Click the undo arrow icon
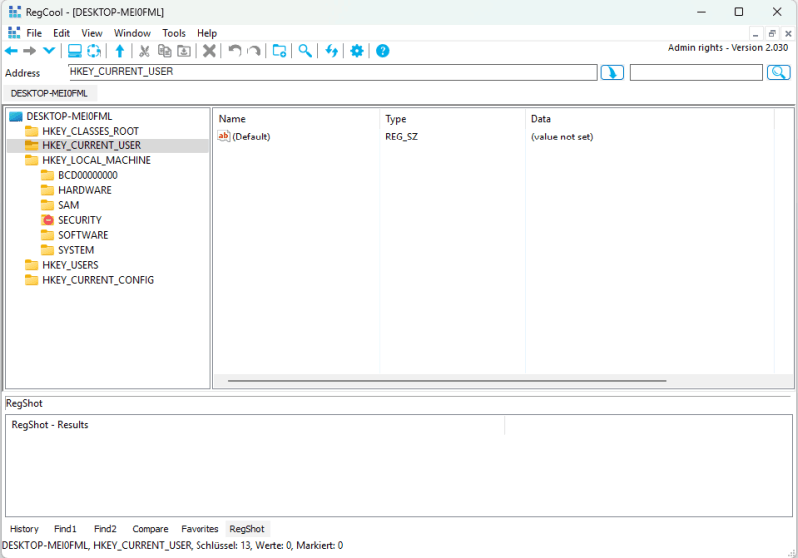This screenshot has height=558, width=798. click(235, 51)
